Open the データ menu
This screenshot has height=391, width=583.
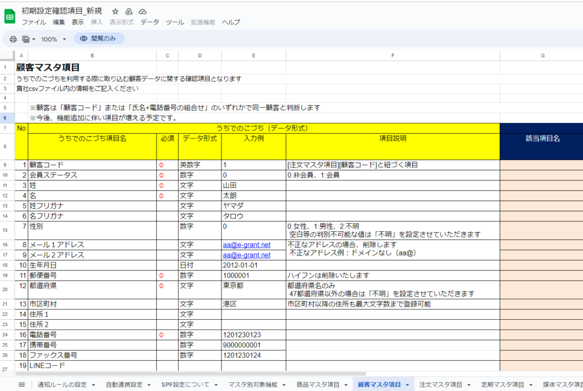150,22
